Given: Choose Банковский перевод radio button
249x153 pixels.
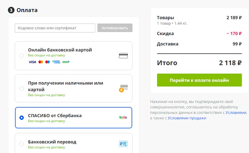Looking at the screenshot, I should [21, 144].
